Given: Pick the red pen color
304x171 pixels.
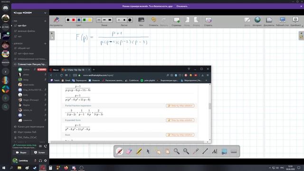Looking at the screenshot, I should (74, 20).
